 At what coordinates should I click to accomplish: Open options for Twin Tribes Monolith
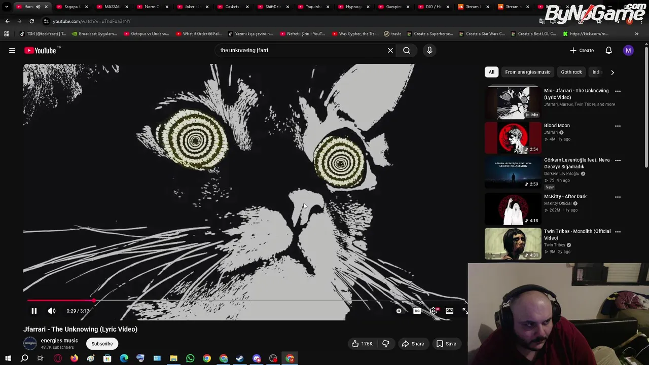click(618, 232)
